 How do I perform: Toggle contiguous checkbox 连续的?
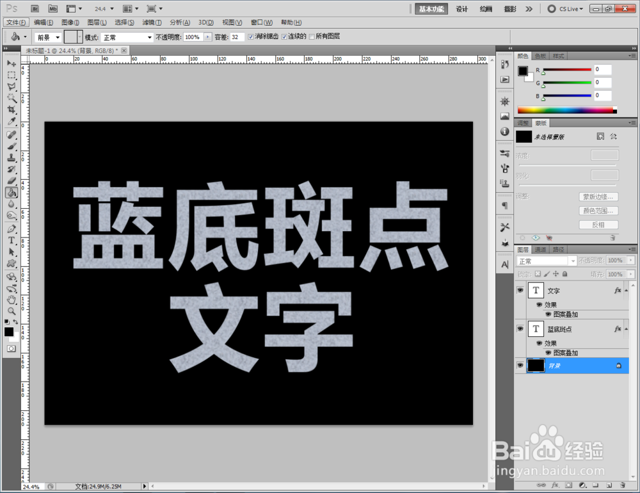[x=284, y=36]
